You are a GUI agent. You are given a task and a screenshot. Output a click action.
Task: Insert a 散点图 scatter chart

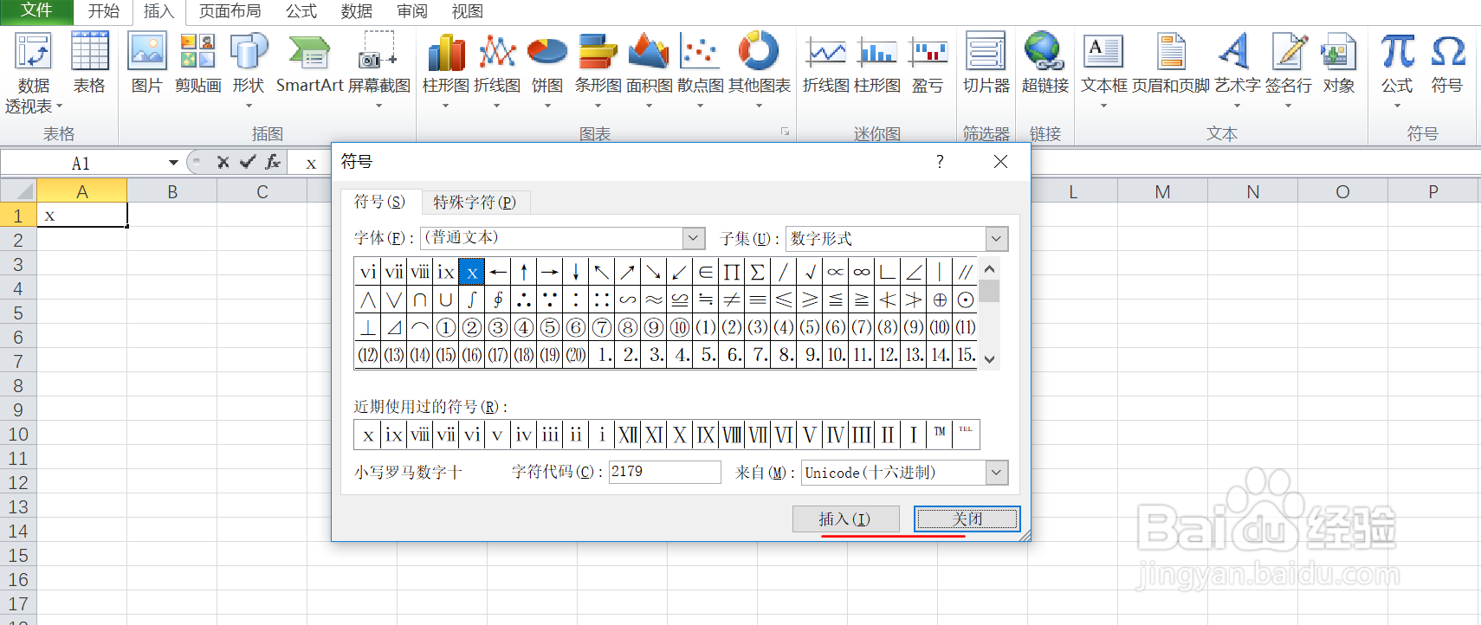pyautogui.click(x=700, y=69)
